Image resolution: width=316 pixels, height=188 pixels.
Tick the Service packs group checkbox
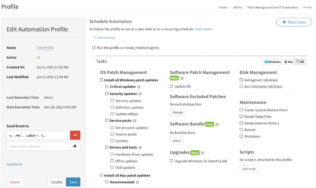(x=107, y=120)
